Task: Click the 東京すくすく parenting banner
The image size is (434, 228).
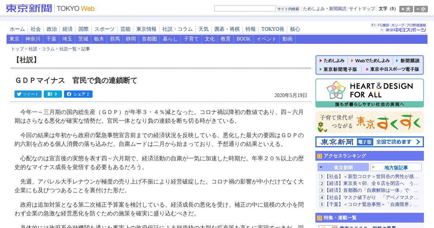Action: click(370, 122)
